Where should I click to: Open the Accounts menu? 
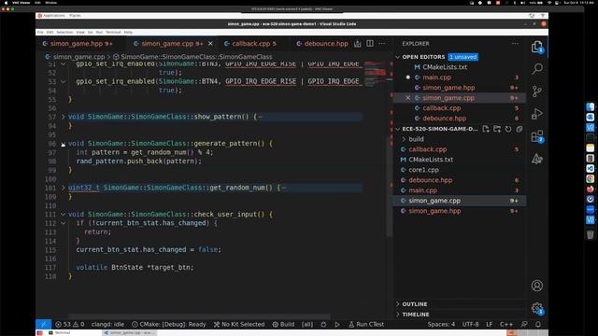click(x=537, y=286)
